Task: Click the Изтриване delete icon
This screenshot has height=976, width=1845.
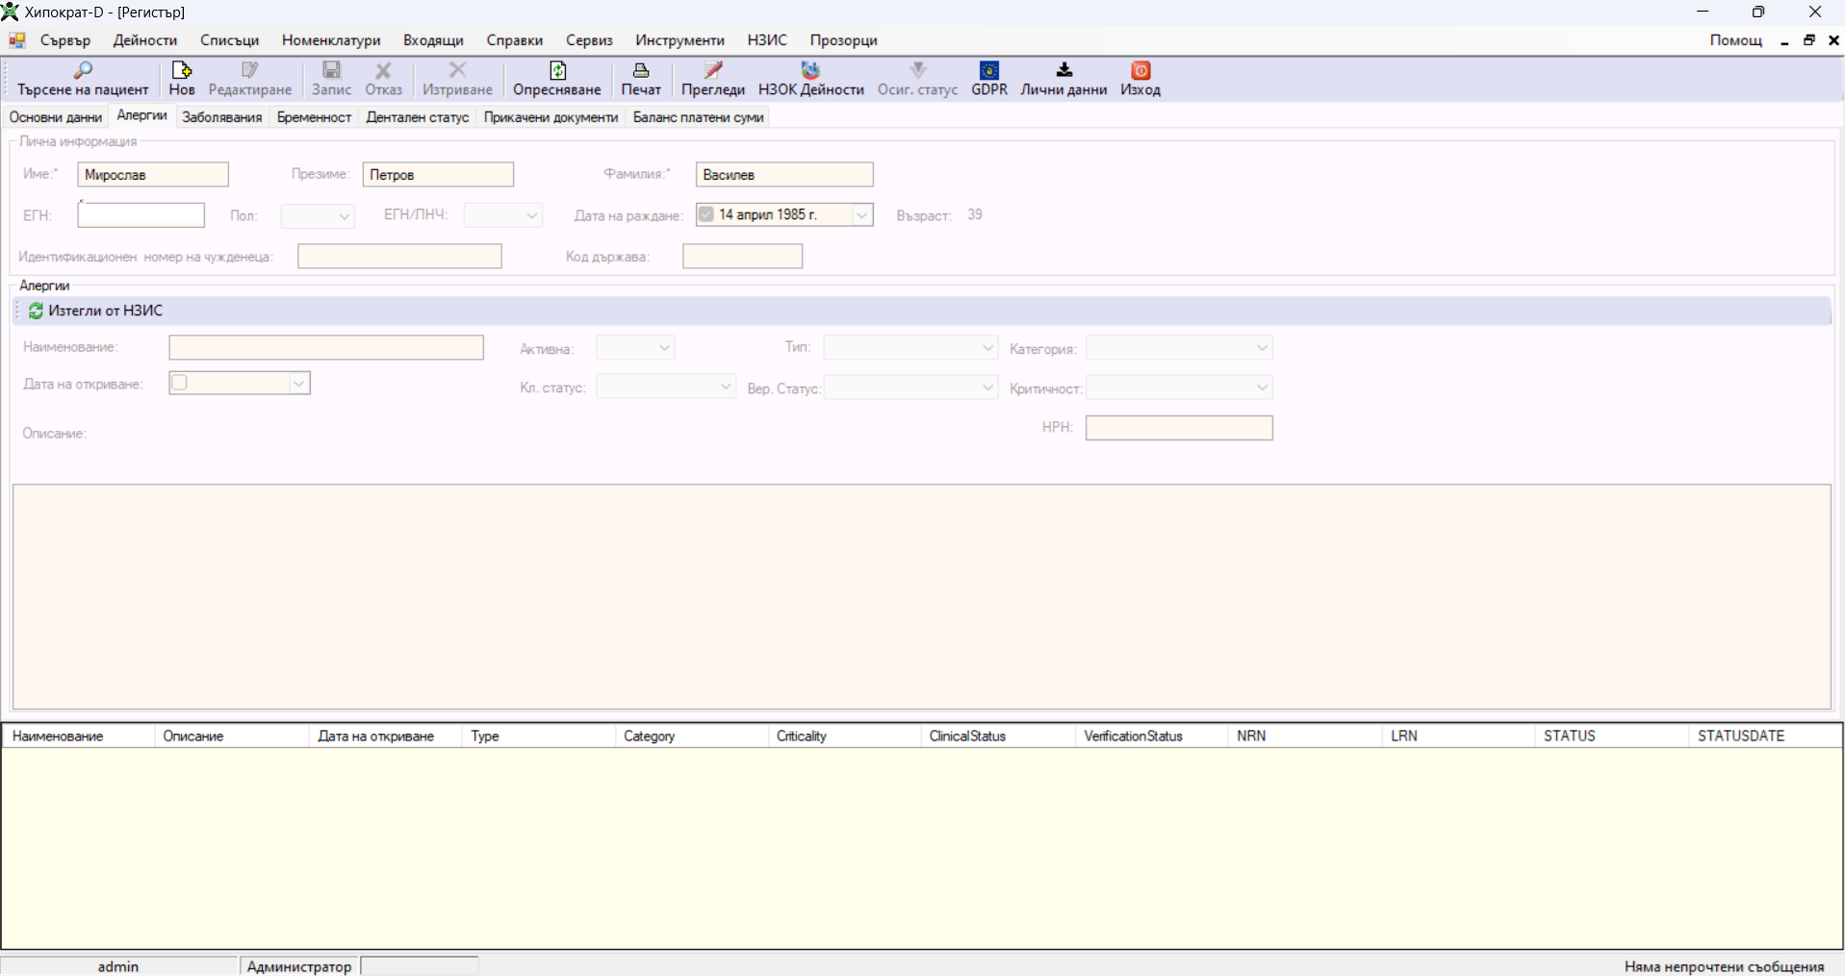Action: [457, 70]
